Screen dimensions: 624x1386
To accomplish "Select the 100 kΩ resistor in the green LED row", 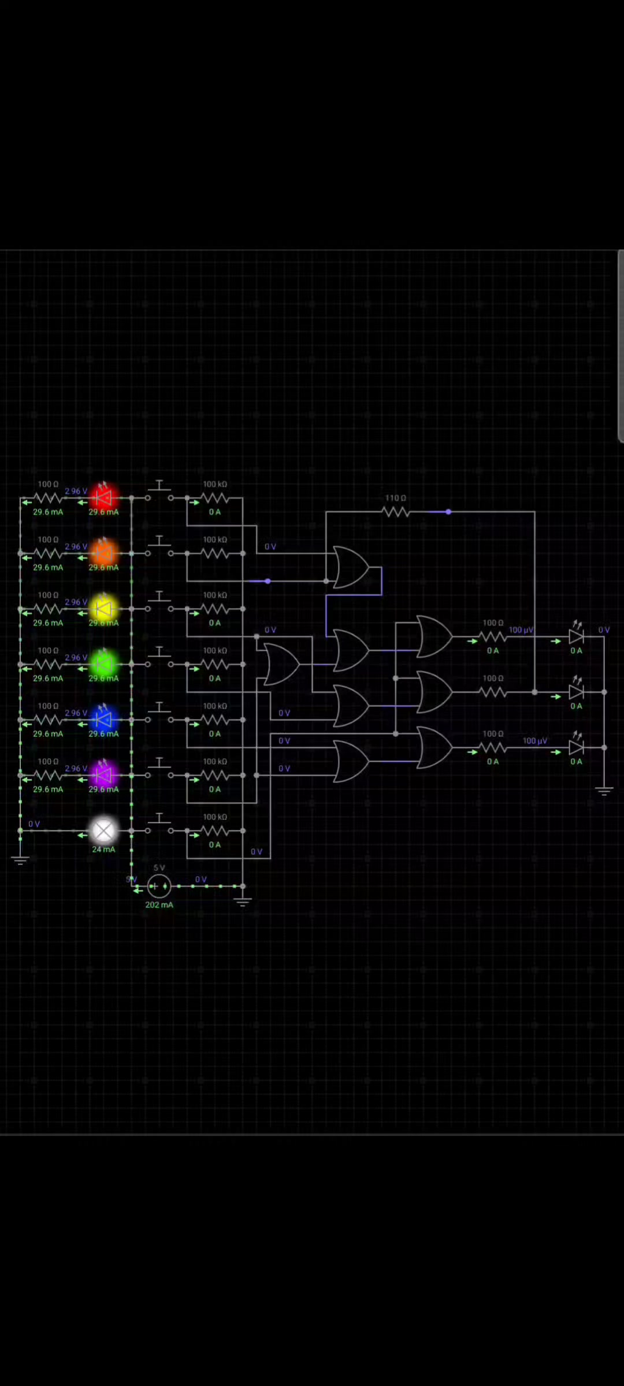I will 214,664.
